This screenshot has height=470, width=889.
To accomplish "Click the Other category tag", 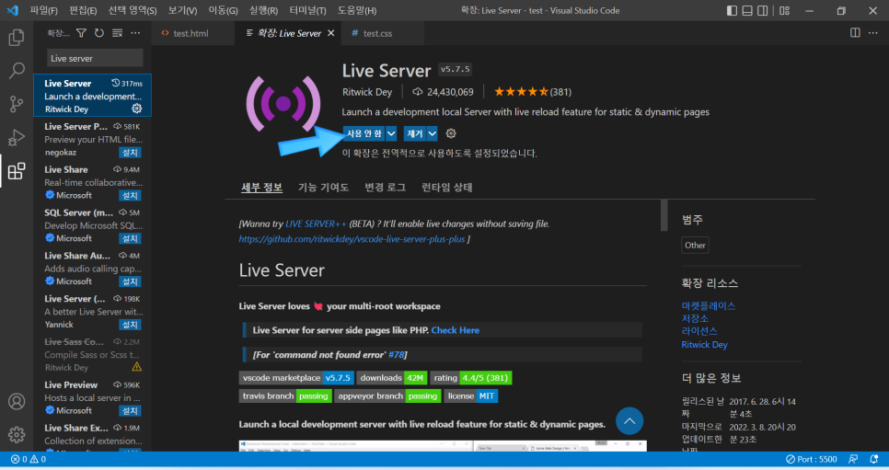I will coord(695,245).
